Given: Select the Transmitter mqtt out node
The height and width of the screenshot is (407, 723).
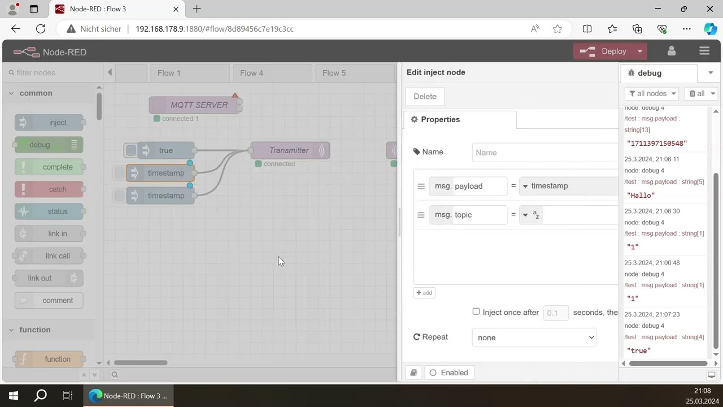Looking at the screenshot, I should (x=290, y=150).
